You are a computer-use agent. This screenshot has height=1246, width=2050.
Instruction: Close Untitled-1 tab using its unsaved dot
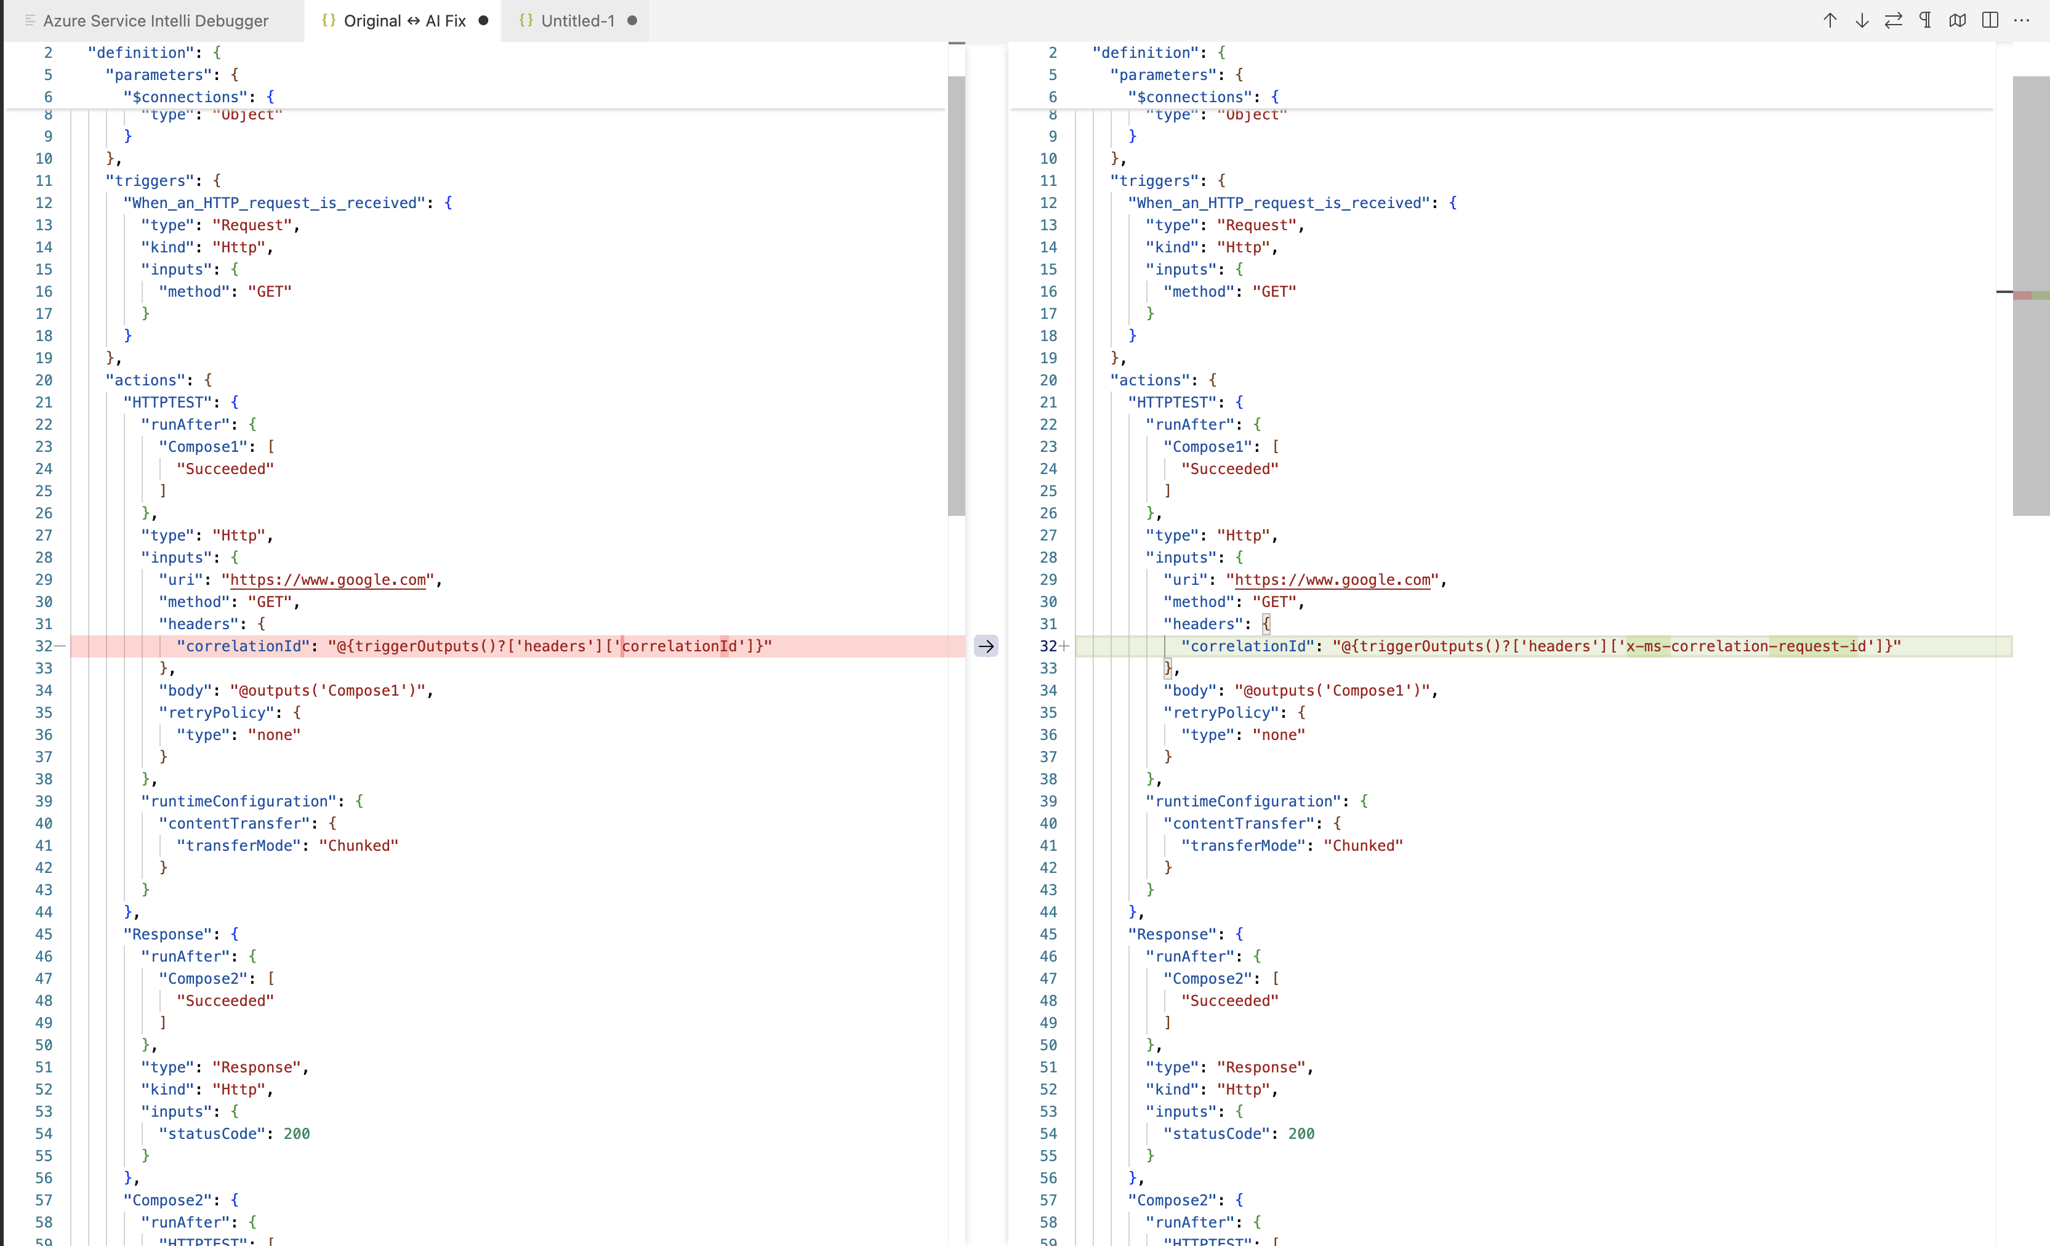[x=632, y=21]
